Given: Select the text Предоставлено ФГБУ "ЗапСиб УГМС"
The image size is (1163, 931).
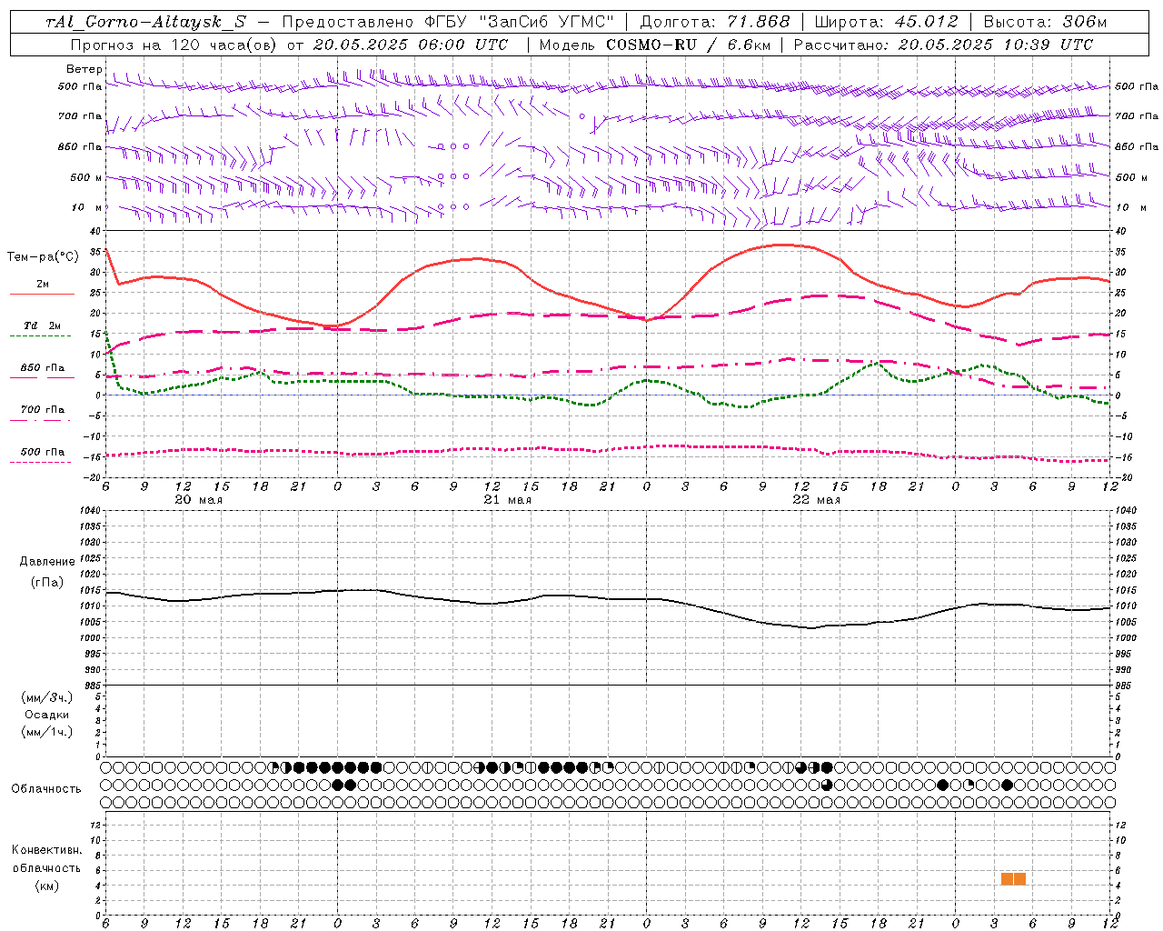Looking at the screenshot, I should pyautogui.click(x=449, y=22).
